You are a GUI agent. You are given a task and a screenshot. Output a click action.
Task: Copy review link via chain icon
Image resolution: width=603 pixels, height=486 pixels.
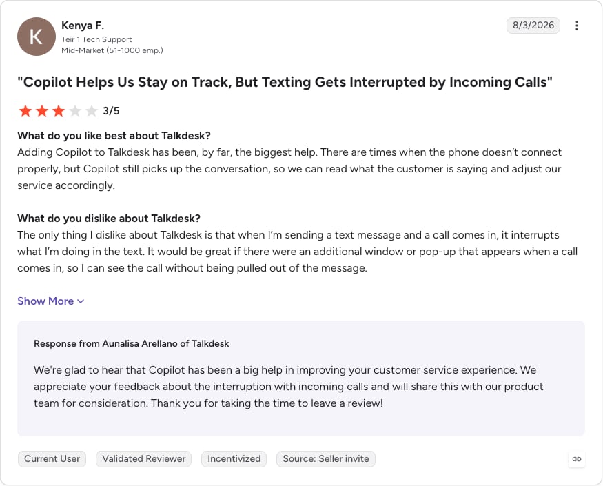[576, 459]
